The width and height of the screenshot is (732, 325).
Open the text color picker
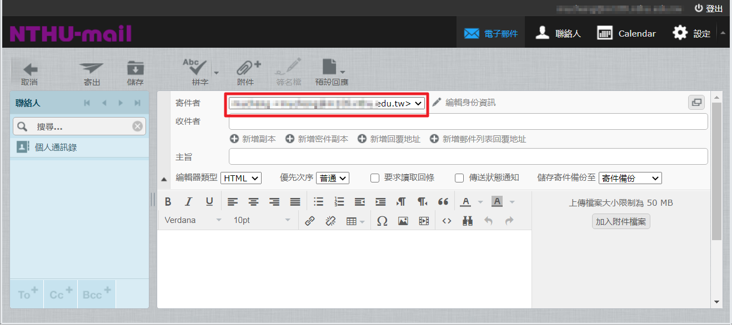466,202
